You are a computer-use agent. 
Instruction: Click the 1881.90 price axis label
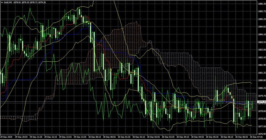[x=262, y=65]
